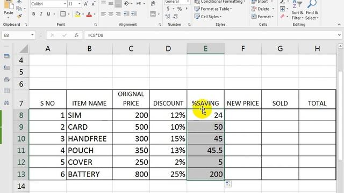Open the Clipboard dialog launcher
The width and height of the screenshot is (344, 193).
pos(26,25)
